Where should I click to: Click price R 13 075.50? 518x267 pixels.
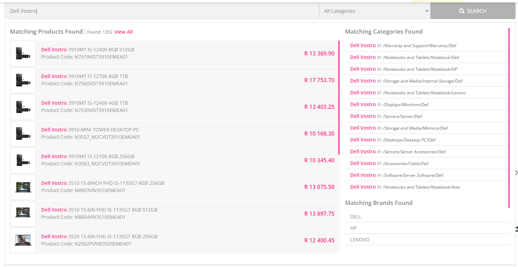pos(319,187)
